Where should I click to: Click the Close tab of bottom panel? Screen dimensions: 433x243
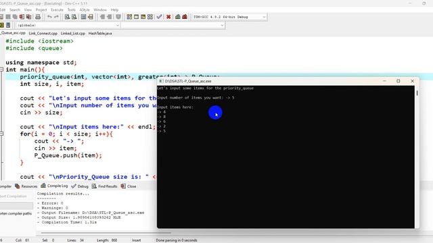(x=129, y=186)
